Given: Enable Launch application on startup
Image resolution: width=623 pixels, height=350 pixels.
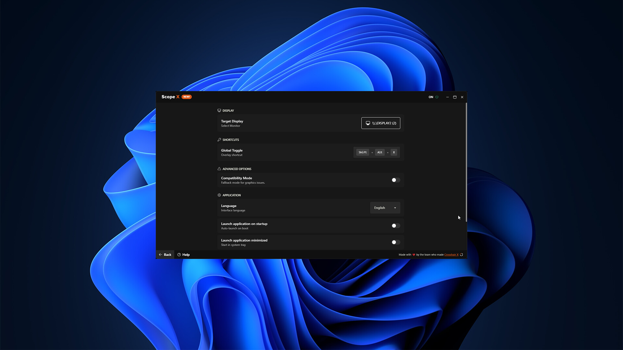Looking at the screenshot, I should 396,226.
